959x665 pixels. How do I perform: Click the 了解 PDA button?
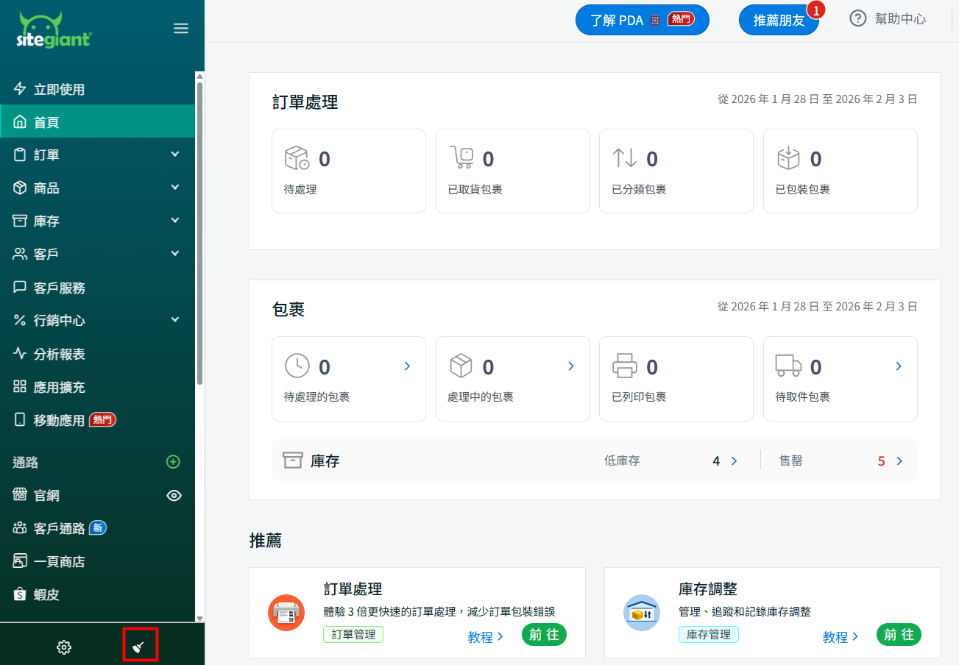(x=642, y=20)
